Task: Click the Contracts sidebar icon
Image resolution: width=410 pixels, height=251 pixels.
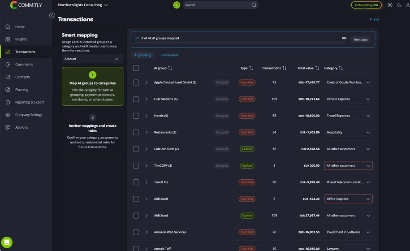Action: click(8, 77)
